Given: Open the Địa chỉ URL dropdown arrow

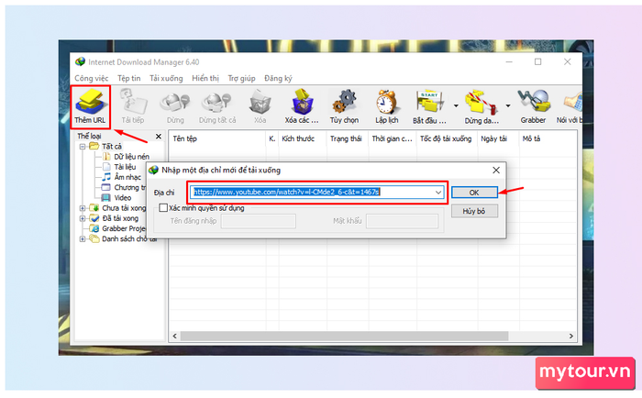Looking at the screenshot, I should [438, 192].
